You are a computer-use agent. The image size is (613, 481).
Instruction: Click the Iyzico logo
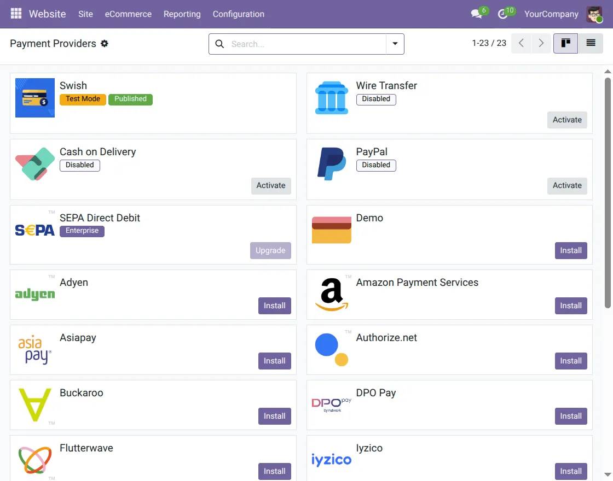pyautogui.click(x=332, y=460)
